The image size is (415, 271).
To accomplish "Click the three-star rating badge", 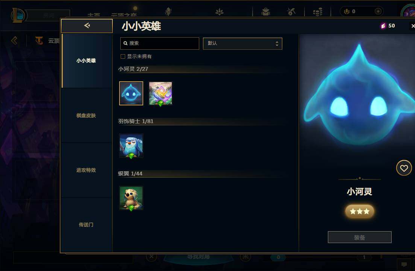I will tap(359, 212).
